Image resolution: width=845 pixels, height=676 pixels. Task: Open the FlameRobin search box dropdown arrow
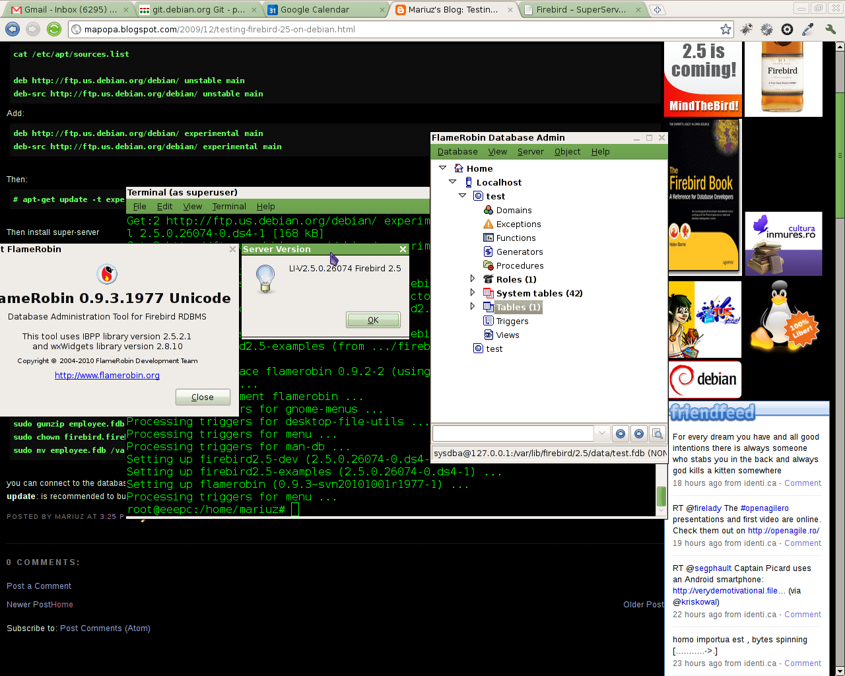pos(601,434)
